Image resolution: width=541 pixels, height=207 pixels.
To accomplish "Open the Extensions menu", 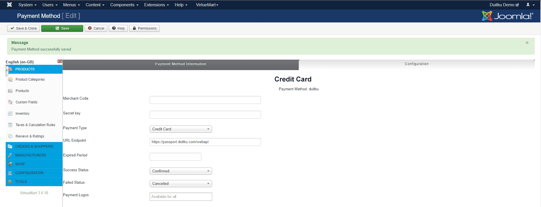I will [x=156, y=5].
